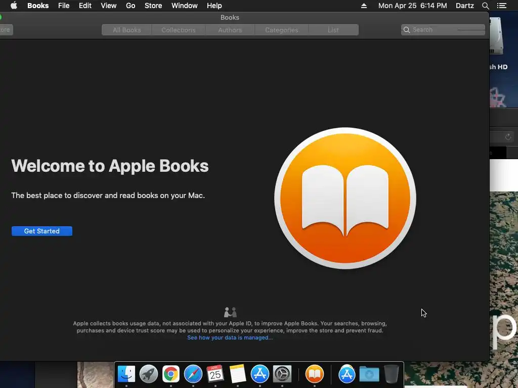The image size is (518, 388).
Task: Open Safari compass icon in Dock
Action: point(193,374)
